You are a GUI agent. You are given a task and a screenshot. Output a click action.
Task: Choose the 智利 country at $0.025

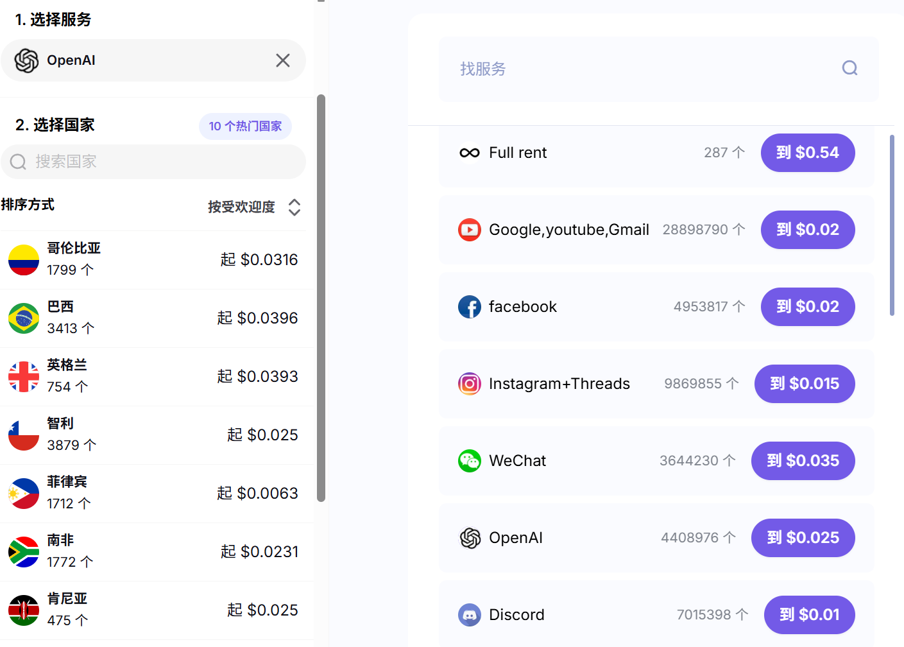click(153, 435)
